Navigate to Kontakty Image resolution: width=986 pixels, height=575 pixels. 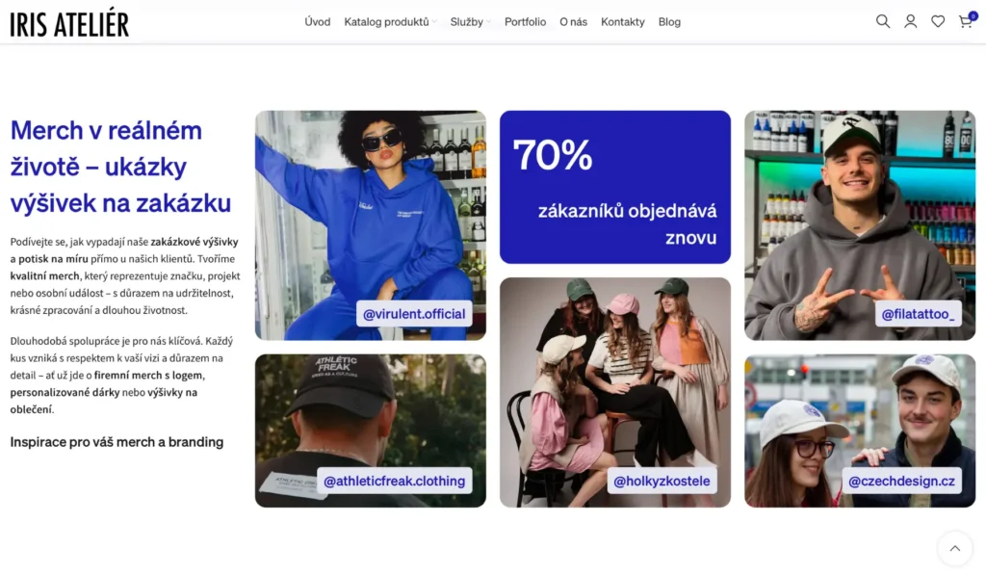point(623,22)
